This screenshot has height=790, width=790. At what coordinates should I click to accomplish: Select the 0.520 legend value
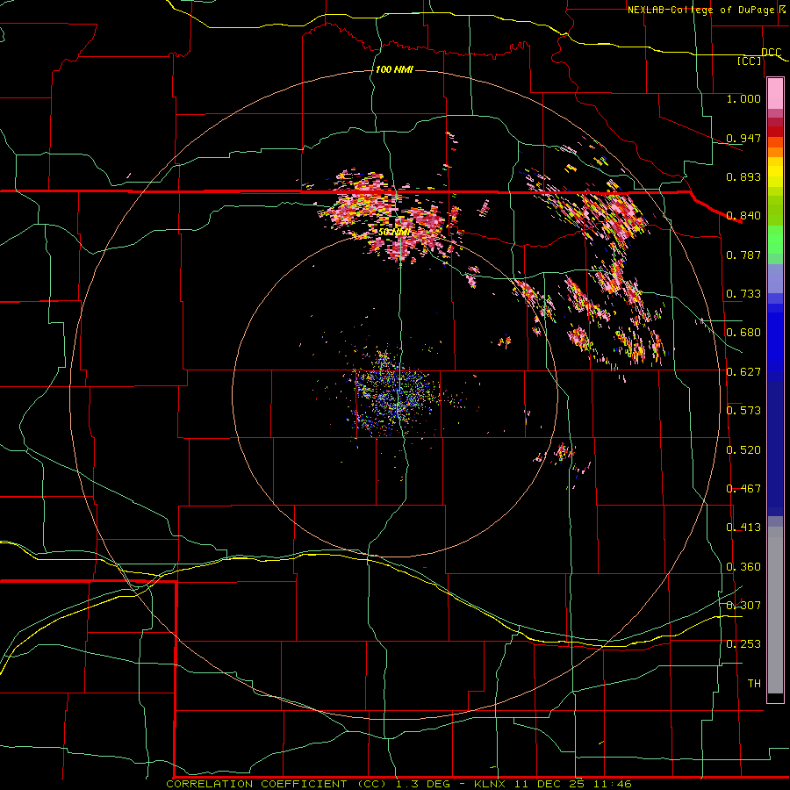743,450
